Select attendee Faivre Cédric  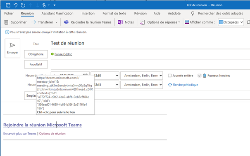[x=63, y=54]
